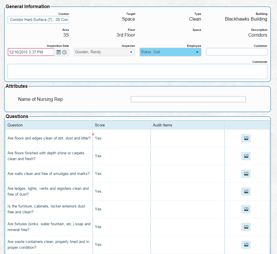
Task: Click image icon for furniture and cabinets question
Action: 246,209
